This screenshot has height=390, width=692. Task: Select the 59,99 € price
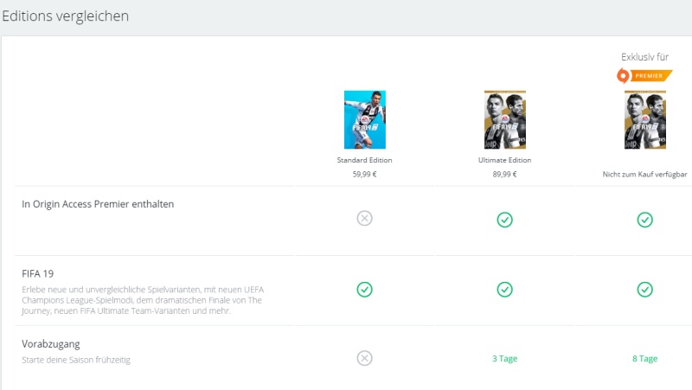[x=364, y=174]
